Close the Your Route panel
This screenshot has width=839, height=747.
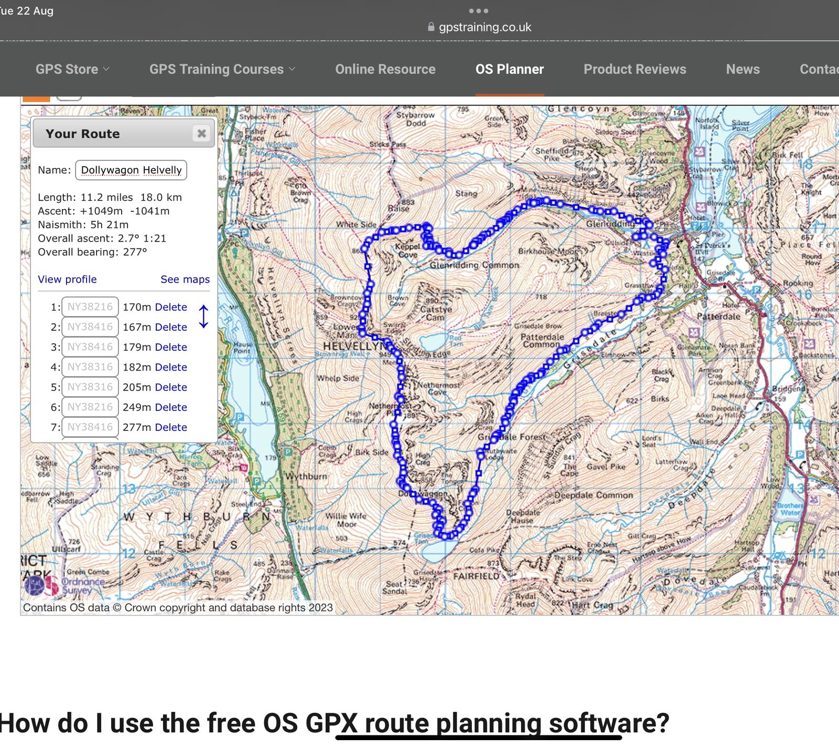click(201, 134)
